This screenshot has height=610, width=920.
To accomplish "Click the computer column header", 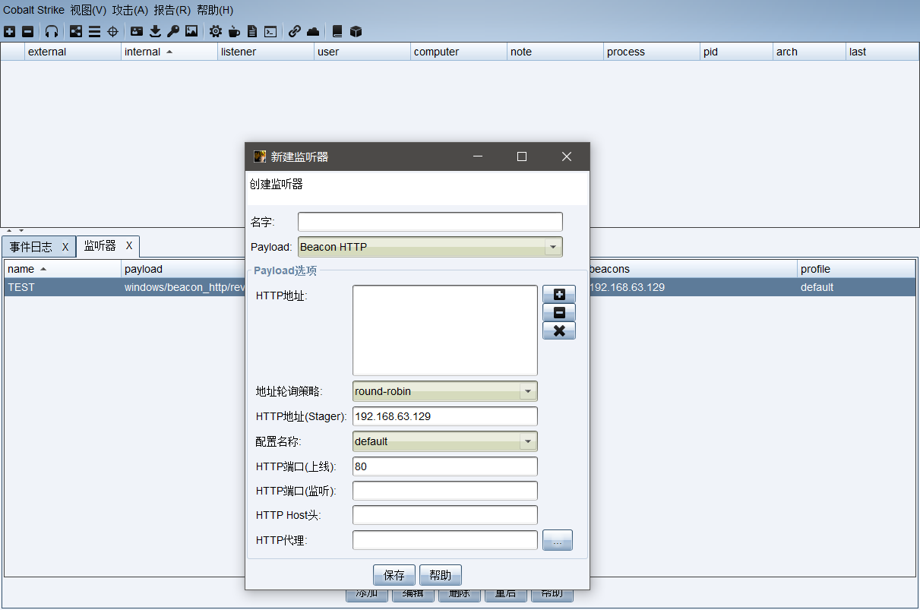I will (x=460, y=52).
